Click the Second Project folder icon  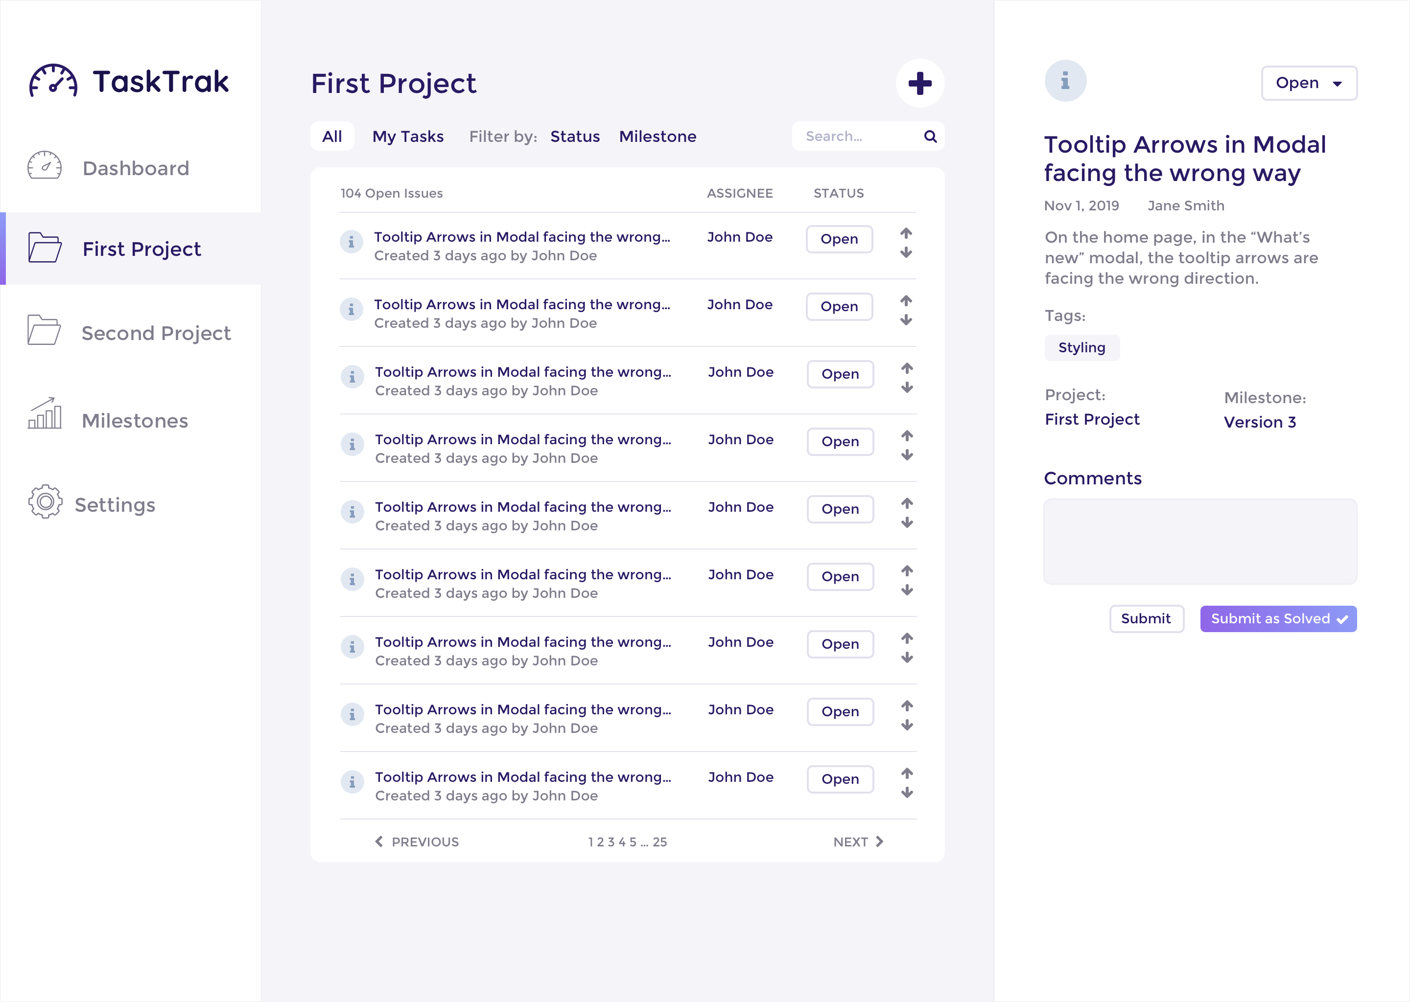(x=45, y=329)
